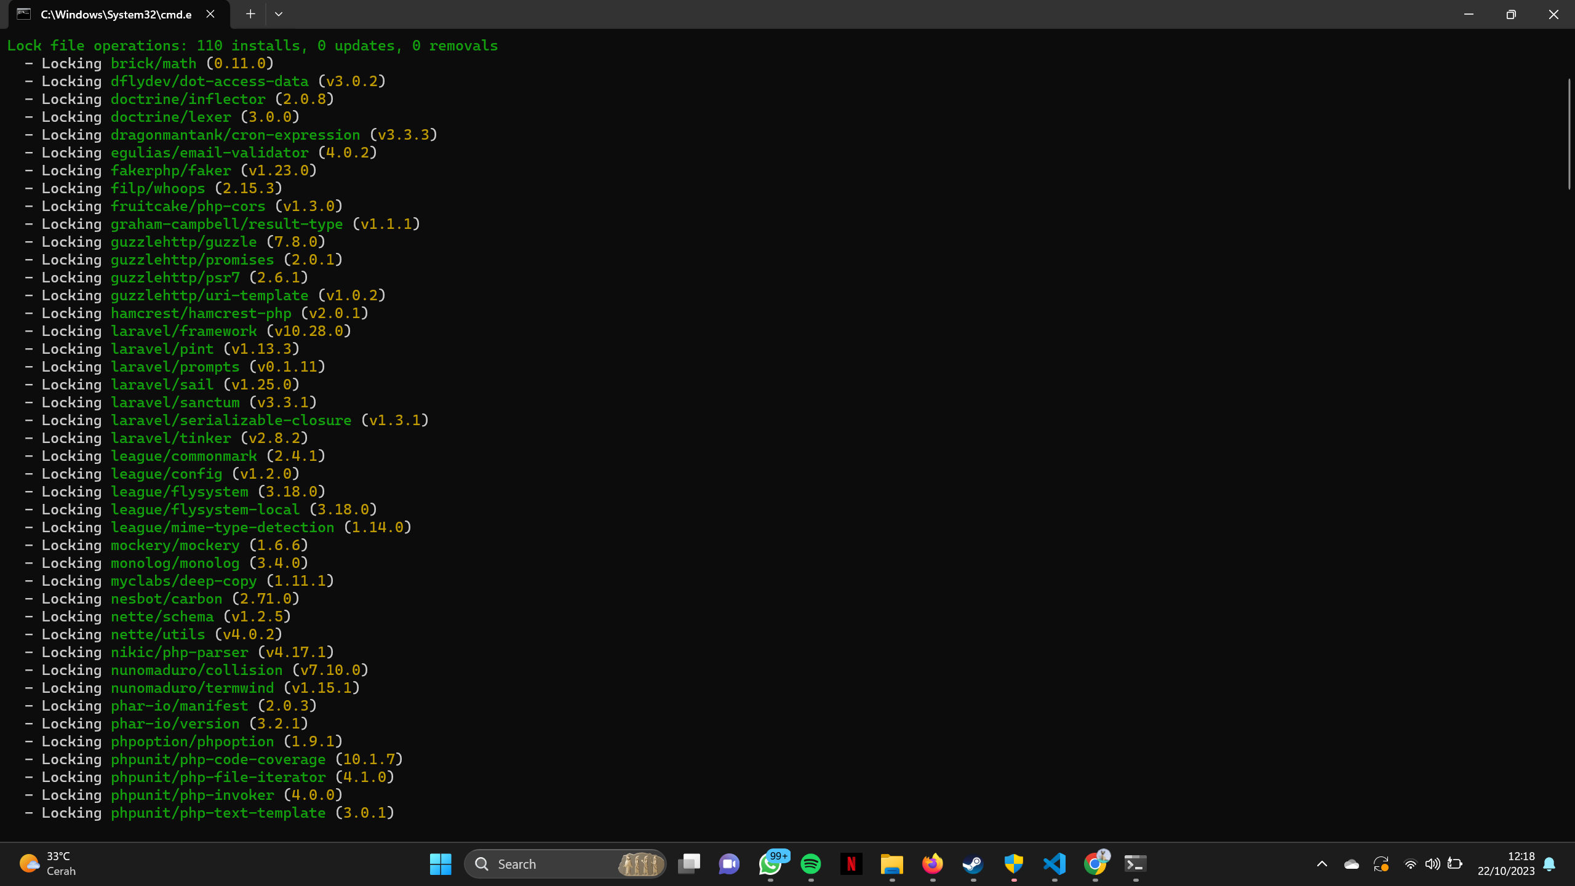
Task: Expand the new tab profile dropdown
Action: tap(279, 14)
